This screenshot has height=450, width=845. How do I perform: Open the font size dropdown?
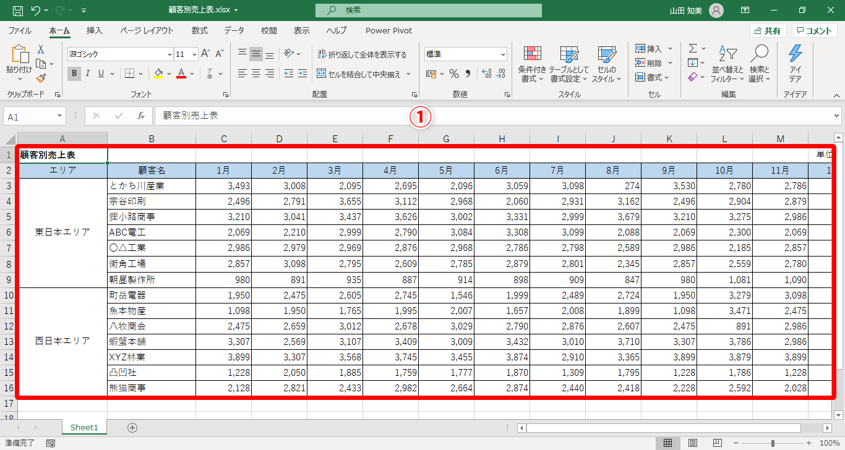click(194, 54)
